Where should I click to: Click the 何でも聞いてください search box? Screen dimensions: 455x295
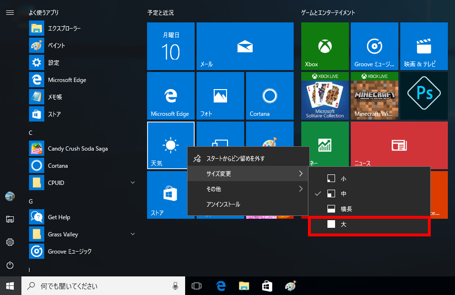pyautogui.click(x=103, y=286)
